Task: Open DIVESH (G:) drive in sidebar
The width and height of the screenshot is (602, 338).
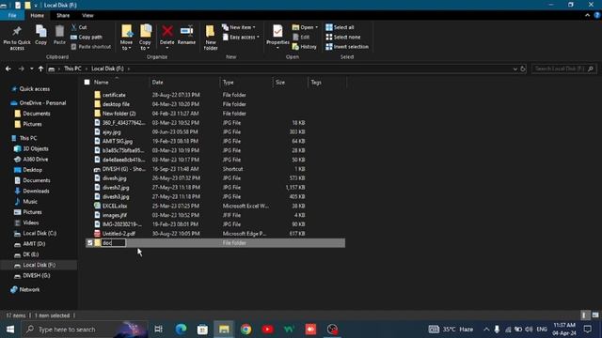Action: 37,275
